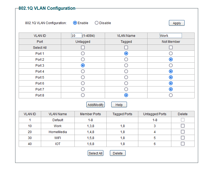This screenshot has height=193, width=206.
Task: Set Port 6 to Not Member
Action: click(x=171, y=83)
